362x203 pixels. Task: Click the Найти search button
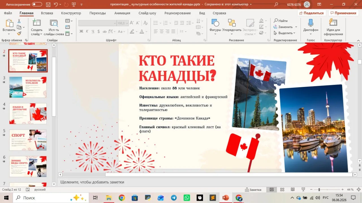click(x=281, y=21)
